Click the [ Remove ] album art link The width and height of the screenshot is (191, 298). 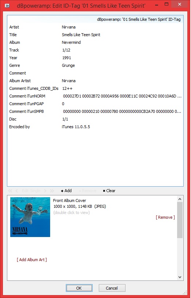(x=165, y=217)
